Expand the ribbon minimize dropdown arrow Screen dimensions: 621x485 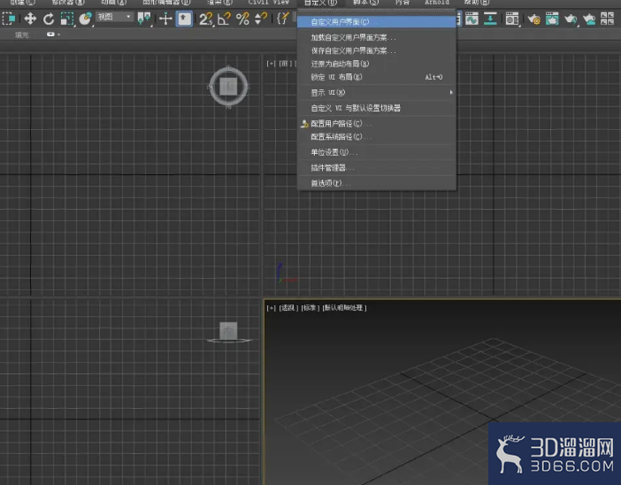58,35
